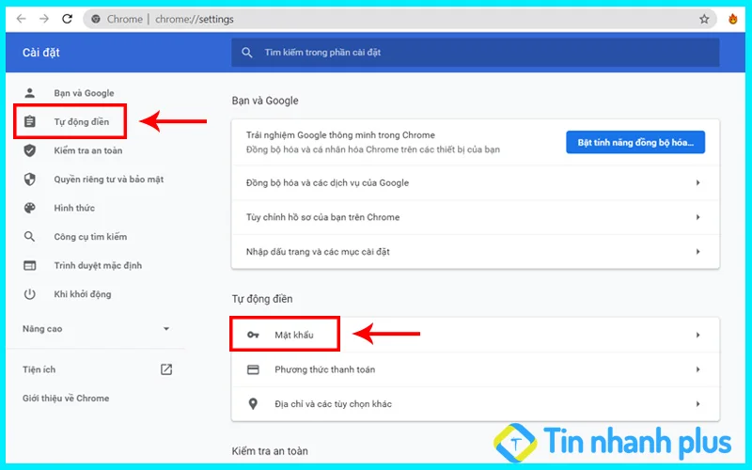This screenshot has height=470, width=752.
Task: Open arrow for Nhập dấu trang và các mục cài đặt
Action: click(697, 252)
